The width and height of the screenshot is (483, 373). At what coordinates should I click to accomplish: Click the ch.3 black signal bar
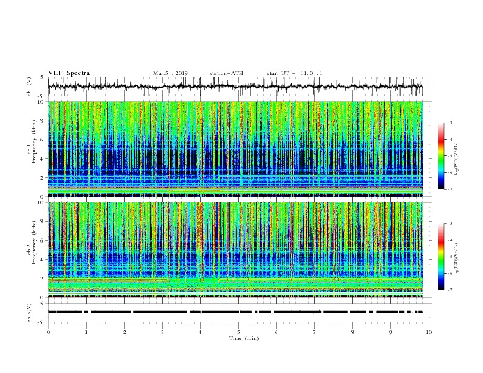tap(235, 312)
